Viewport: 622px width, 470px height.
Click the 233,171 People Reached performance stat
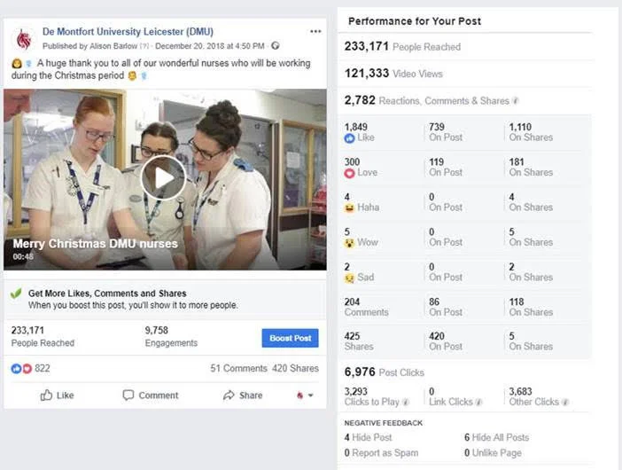tap(402, 46)
